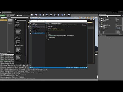
Task: Toggle visibility of Player Start in World Outliner
Action: (x=99, y=21)
